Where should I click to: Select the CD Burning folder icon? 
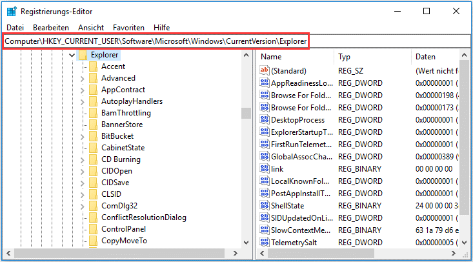[x=93, y=159]
